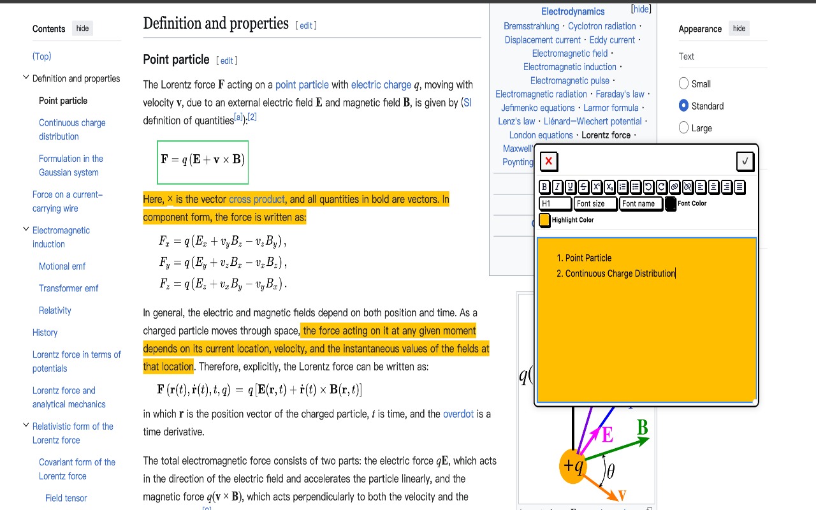816x510 pixels.
Task: Collapse the Electromagnetic induction contents section
Action: pyautogui.click(x=26, y=229)
